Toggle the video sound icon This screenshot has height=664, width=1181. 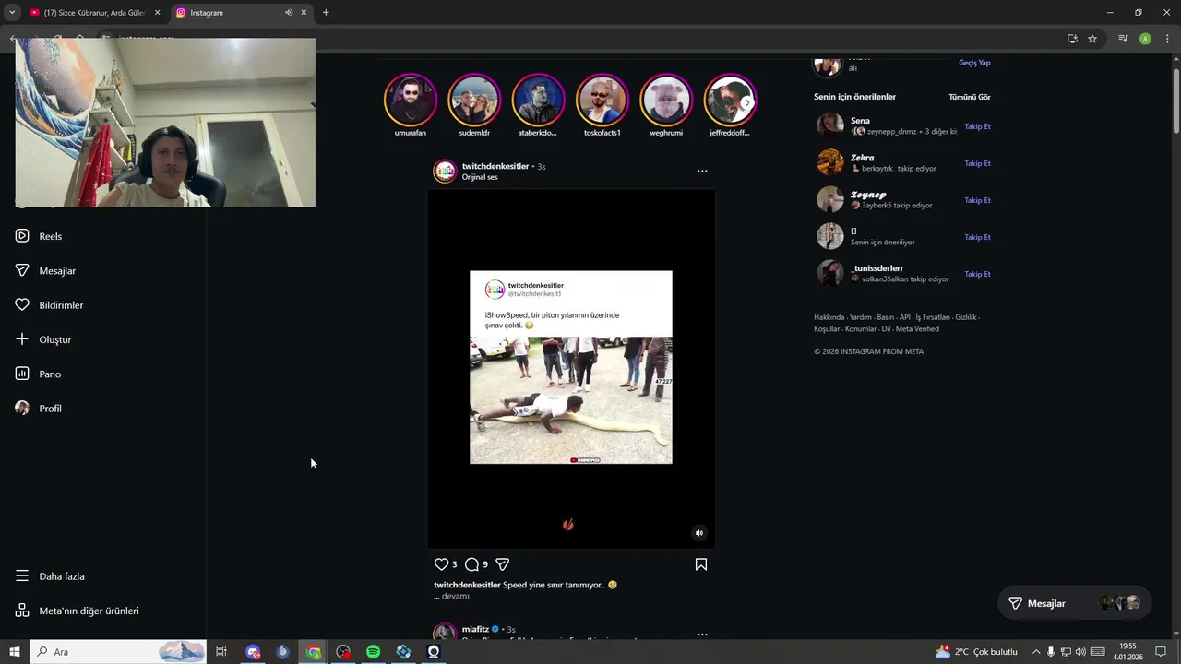(x=699, y=532)
